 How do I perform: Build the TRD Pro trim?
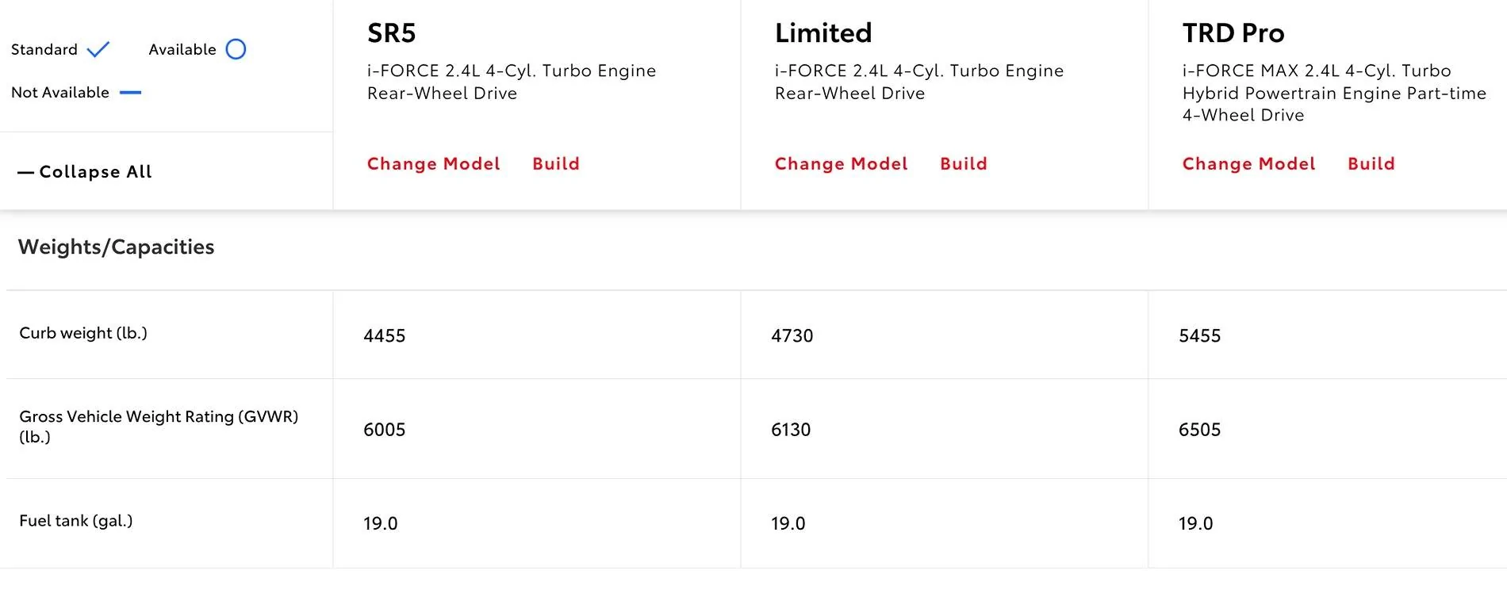click(x=1371, y=164)
